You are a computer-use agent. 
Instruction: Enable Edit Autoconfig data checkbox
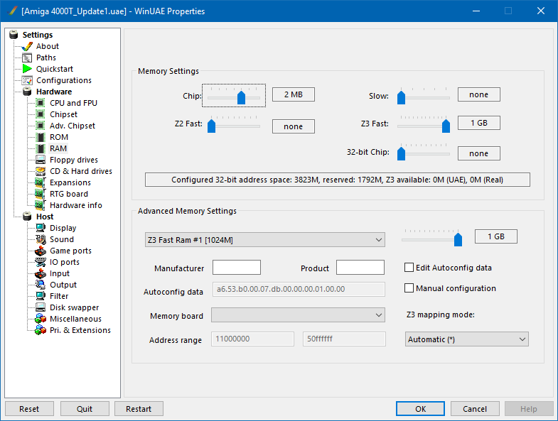pos(409,268)
